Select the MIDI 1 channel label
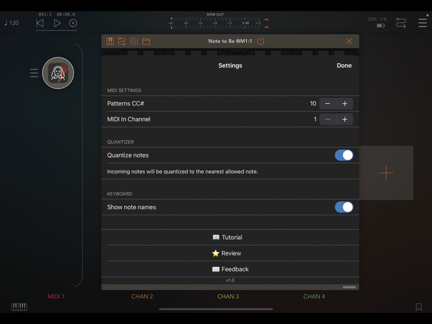The image size is (432, 324). click(x=56, y=296)
